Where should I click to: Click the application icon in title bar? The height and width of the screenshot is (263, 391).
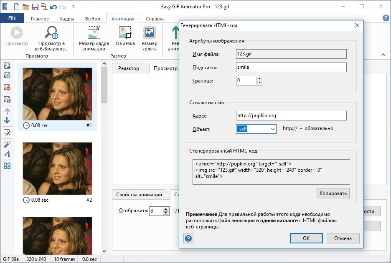pos(5,7)
